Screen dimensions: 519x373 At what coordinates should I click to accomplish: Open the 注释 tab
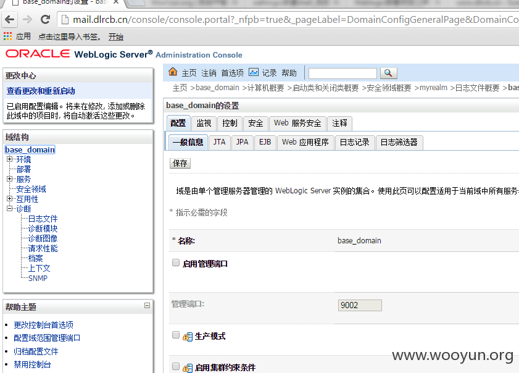339,124
